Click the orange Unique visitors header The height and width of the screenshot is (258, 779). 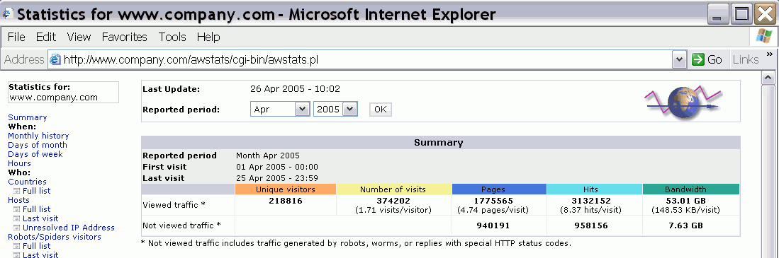click(286, 189)
